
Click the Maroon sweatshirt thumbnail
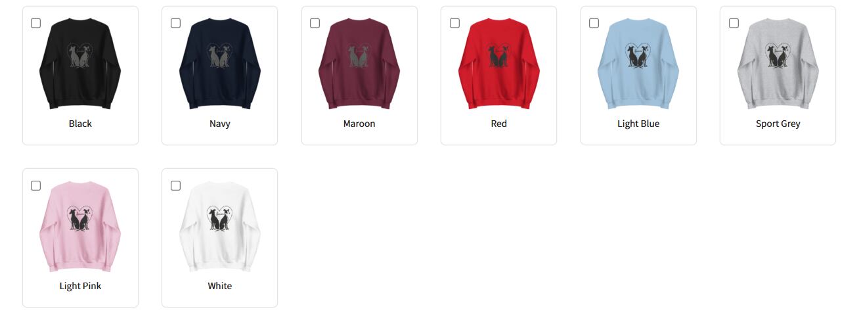click(x=359, y=64)
